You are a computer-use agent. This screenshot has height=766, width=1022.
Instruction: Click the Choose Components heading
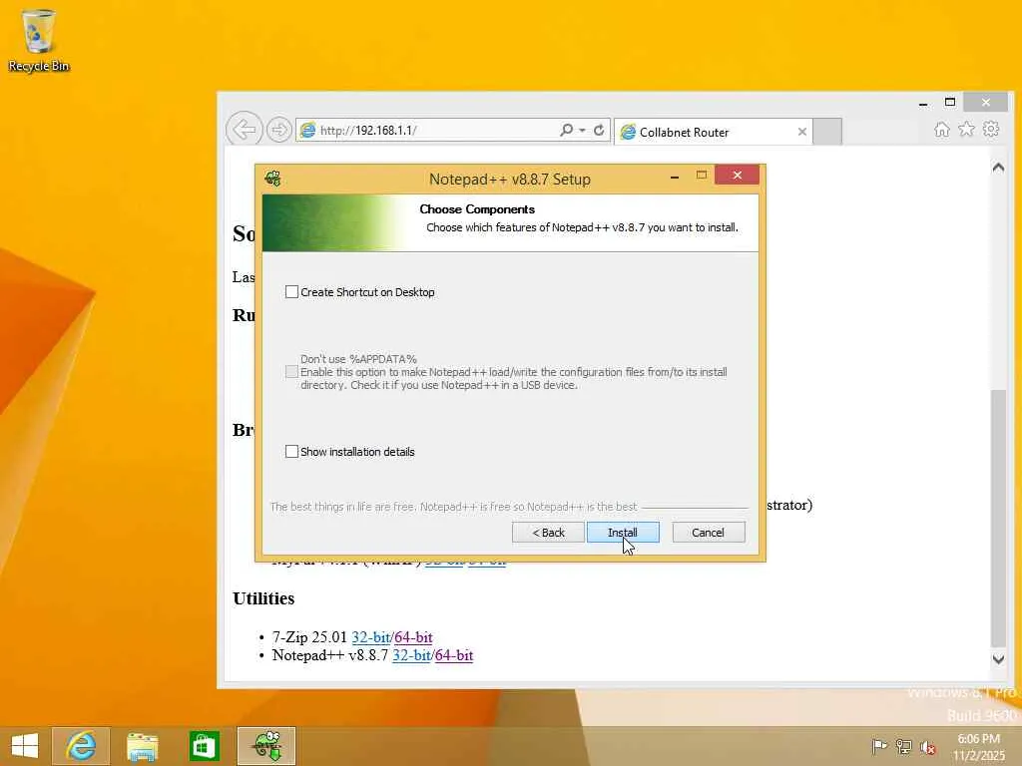[x=477, y=209]
